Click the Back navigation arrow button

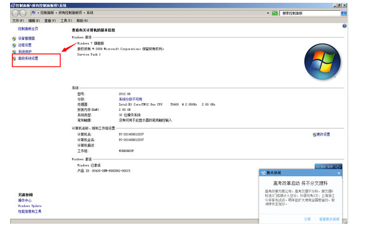(16, 12)
